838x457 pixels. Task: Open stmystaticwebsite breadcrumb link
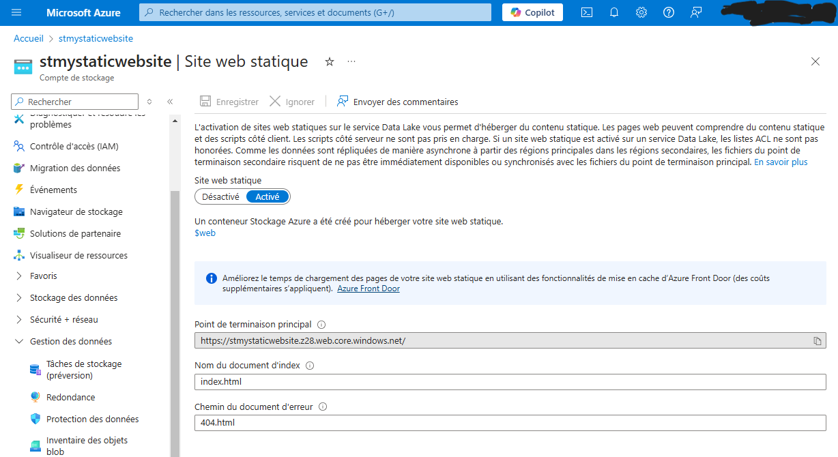coord(96,39)
